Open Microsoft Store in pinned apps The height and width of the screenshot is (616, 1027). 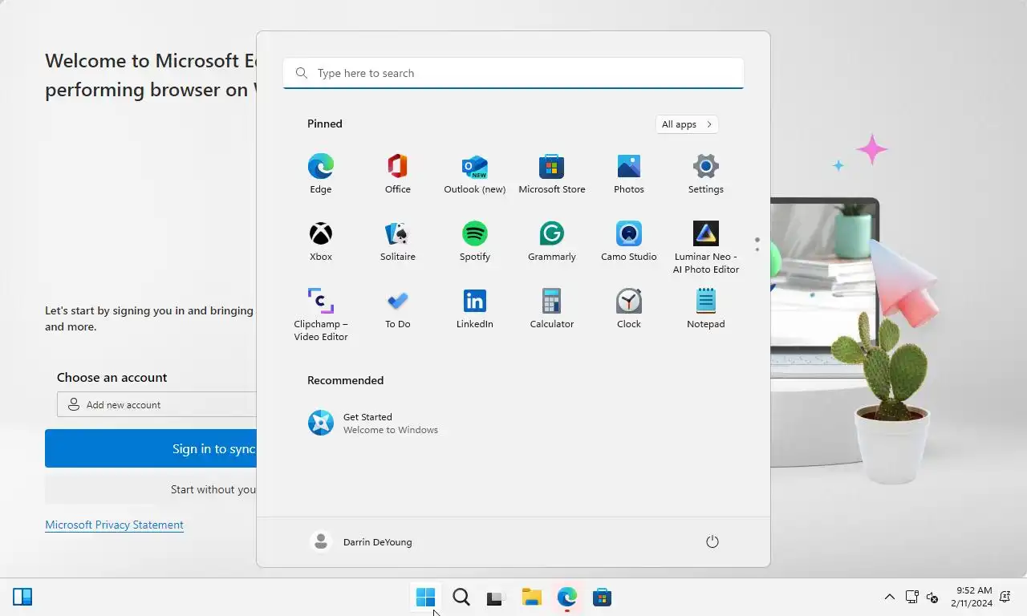tap(552, 173)
